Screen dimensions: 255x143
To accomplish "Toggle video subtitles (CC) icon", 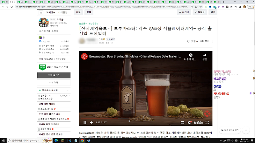I will (182, 122).
